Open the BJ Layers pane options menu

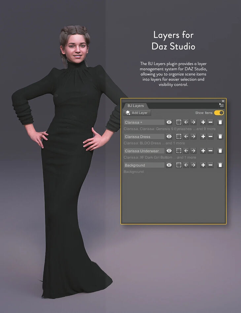tap(222, 105)
